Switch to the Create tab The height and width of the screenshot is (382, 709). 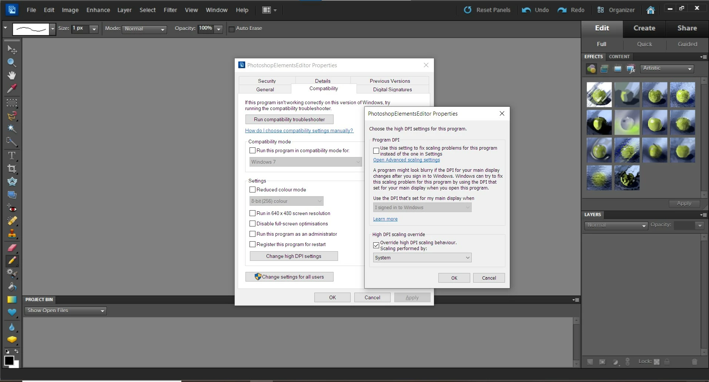[x=644, y=28]
